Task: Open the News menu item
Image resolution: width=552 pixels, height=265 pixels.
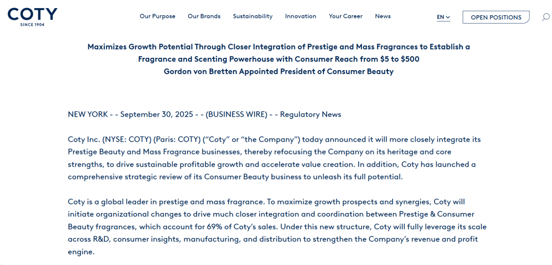Action: [x=383, y=16]
